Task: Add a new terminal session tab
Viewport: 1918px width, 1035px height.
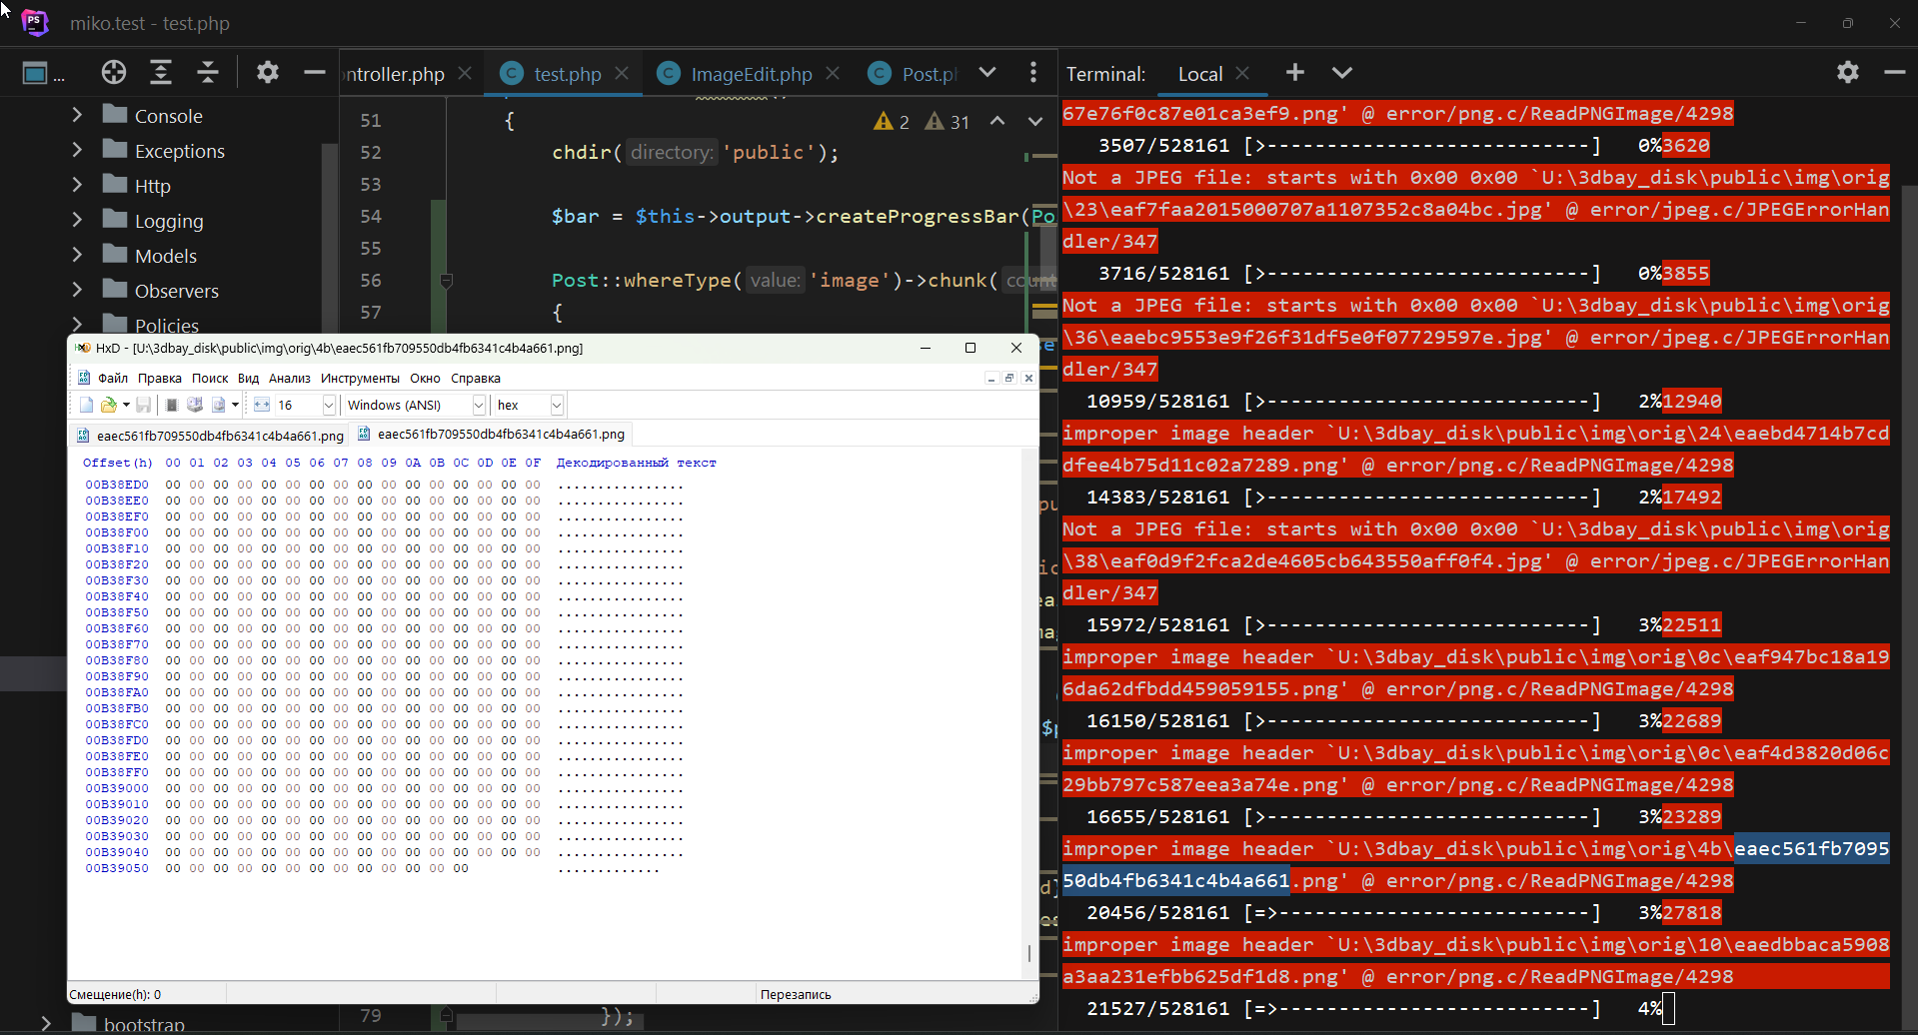Action: point(1295,72)
